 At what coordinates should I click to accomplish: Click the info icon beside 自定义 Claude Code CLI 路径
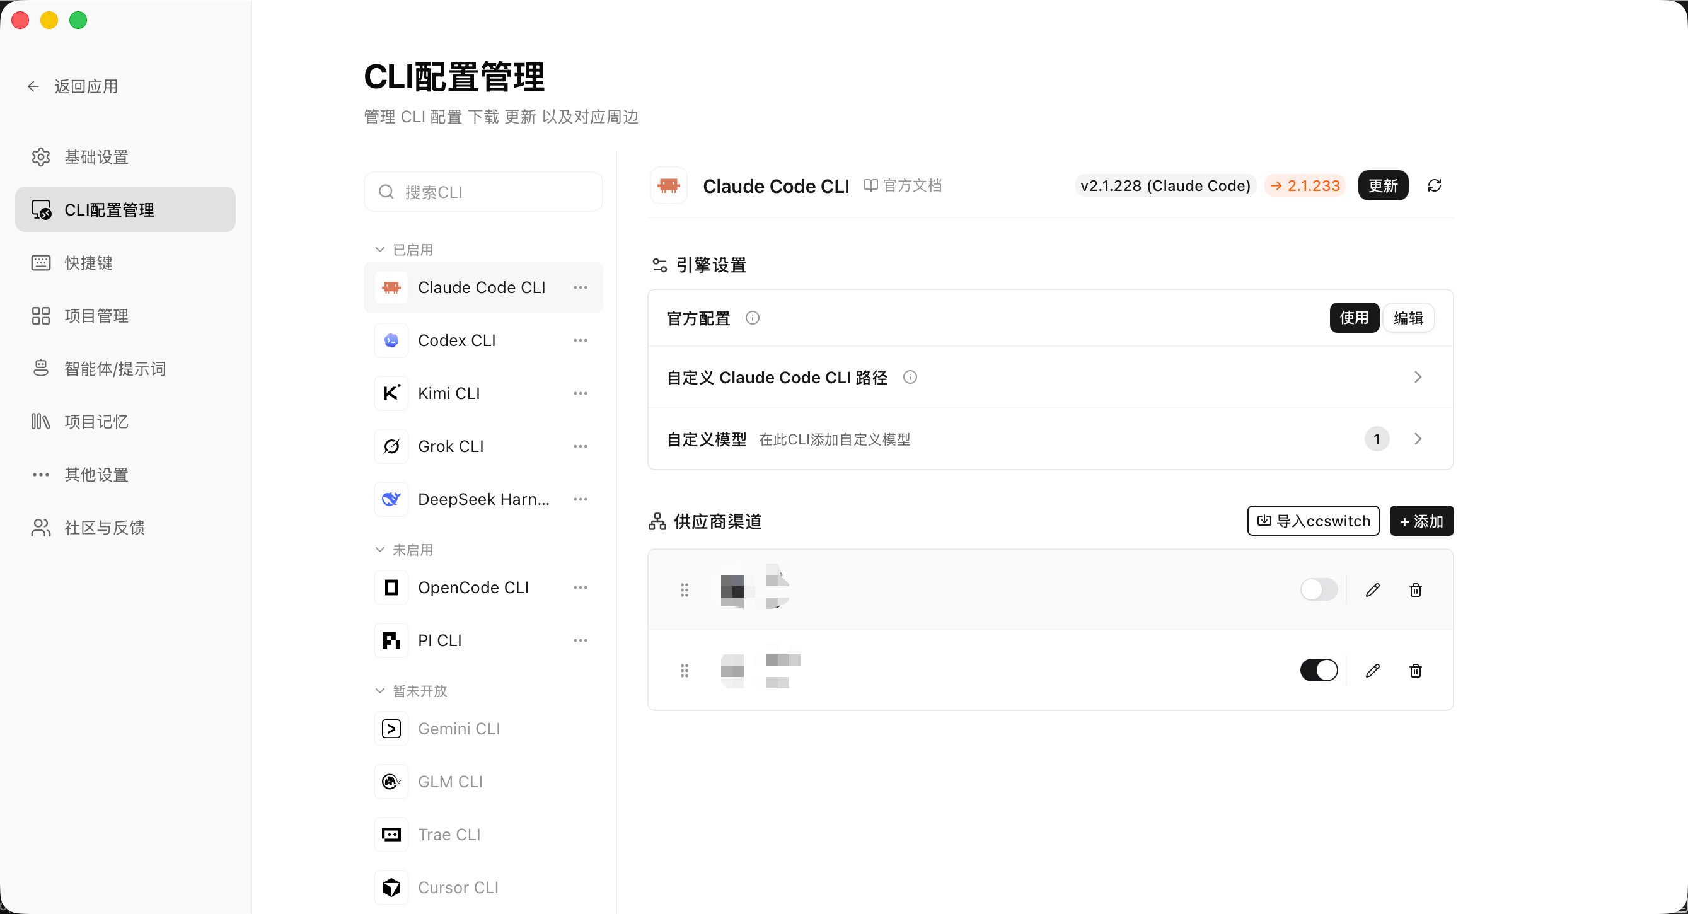click(x=910, y=377)
